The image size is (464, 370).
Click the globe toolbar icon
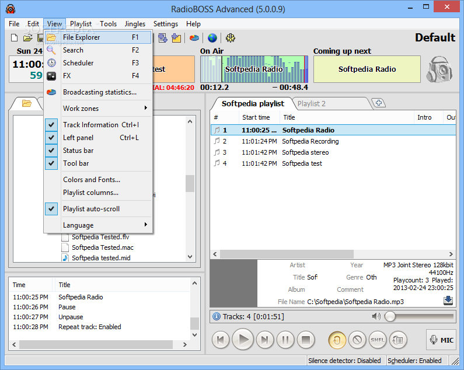click(212, 37)
